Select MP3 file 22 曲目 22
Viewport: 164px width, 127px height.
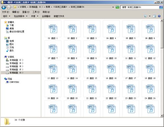(x=111, y=90)
